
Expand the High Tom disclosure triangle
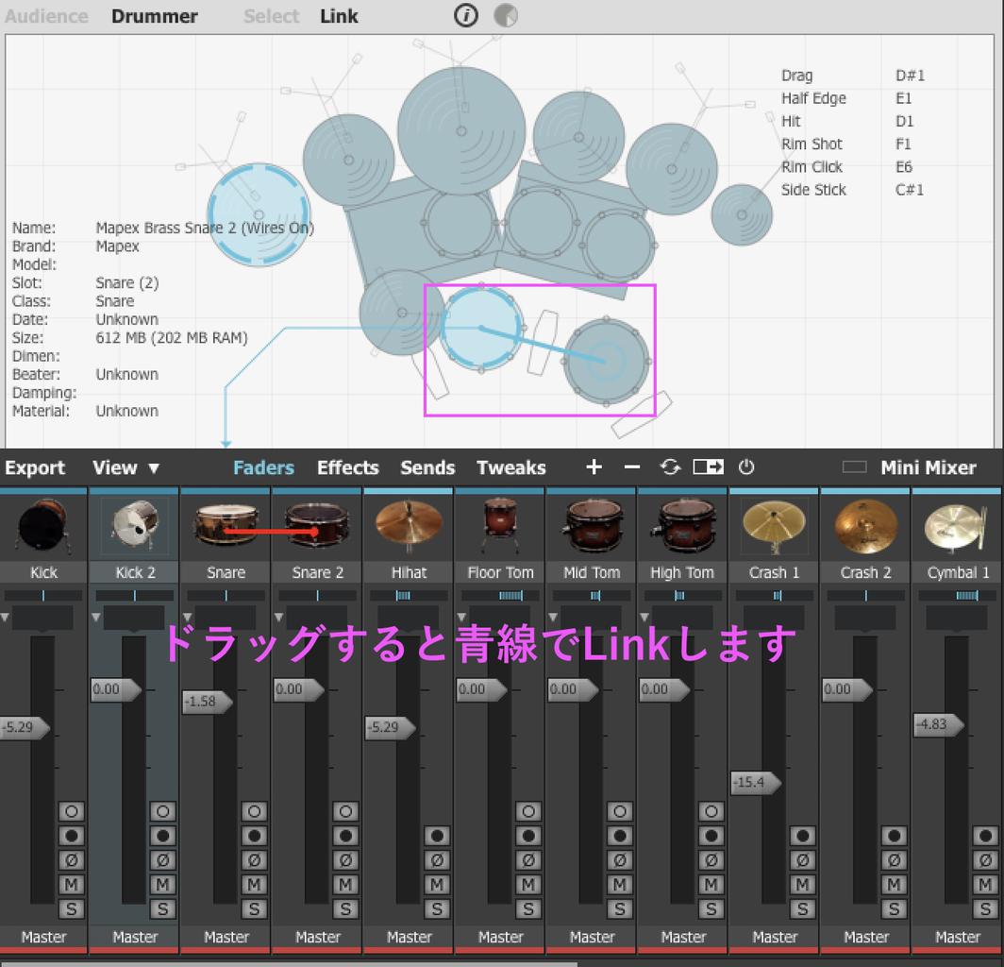(x=644, y=618)
